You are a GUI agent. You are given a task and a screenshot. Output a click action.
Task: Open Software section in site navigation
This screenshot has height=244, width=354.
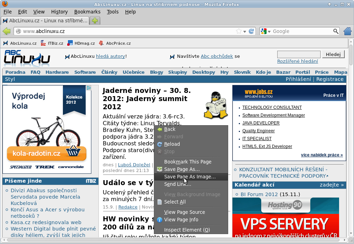point(85,72)
